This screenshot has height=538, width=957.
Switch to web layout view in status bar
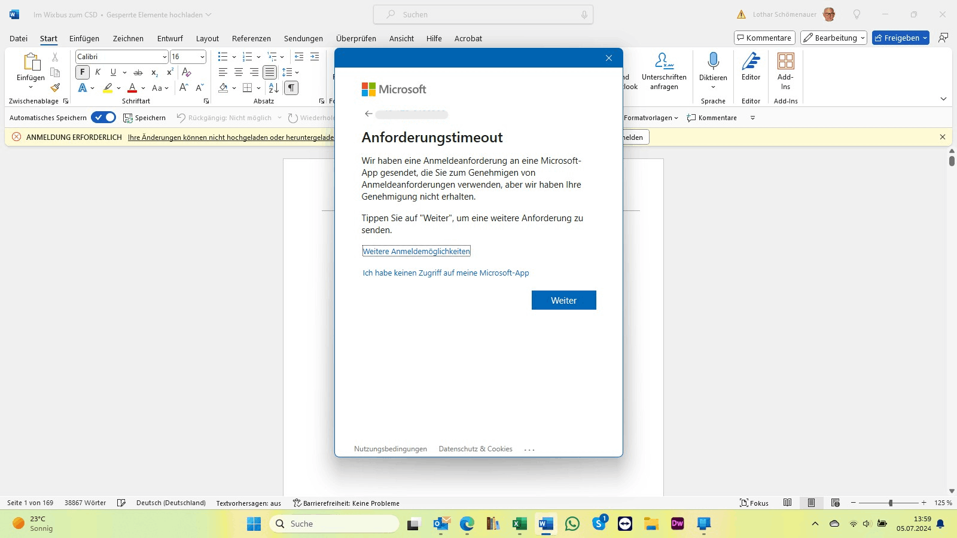pyautogui.click(x=836, y=503)
